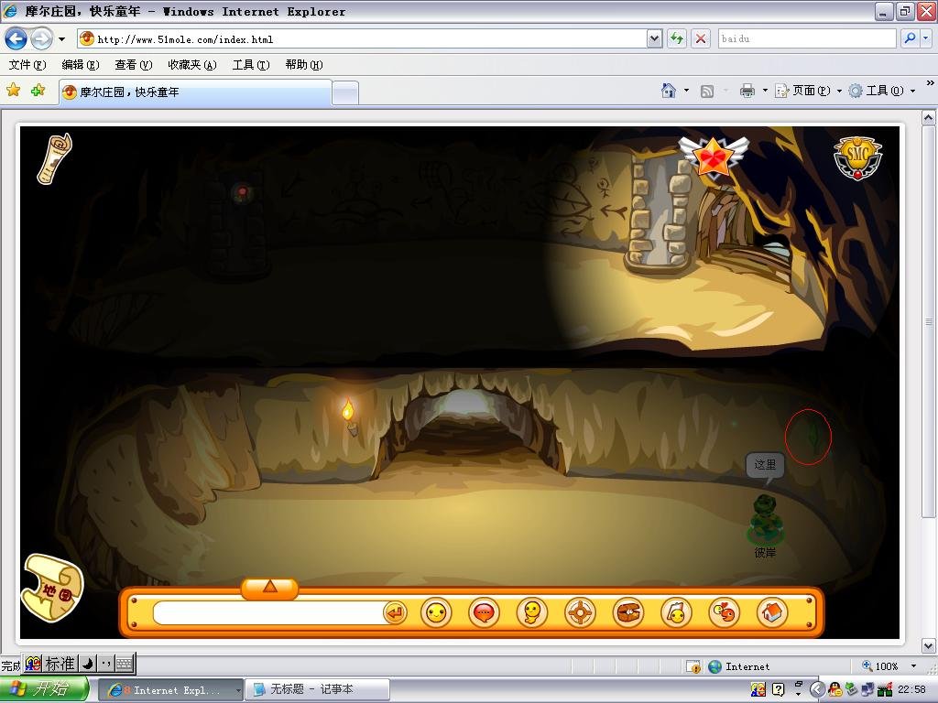Click the crosshair target icon in game toolbar

(580, 612)
